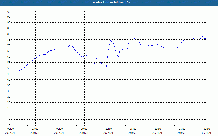Click the '%' unit label on the y-axis
This screenshot has height=136, width=218.
(9, 12)
